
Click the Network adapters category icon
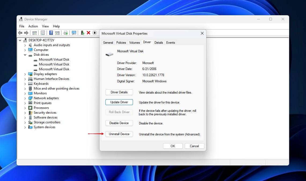30,98
